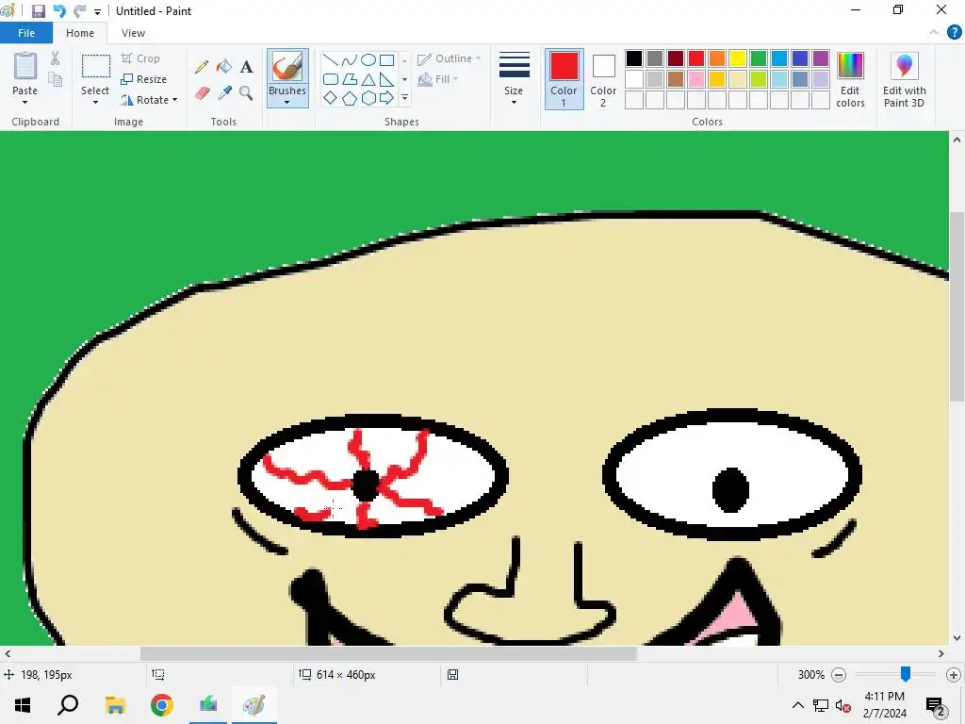This screenshot has height=724, width=965.
Task: Choose the Oval shape
Action: click(368, 59)
